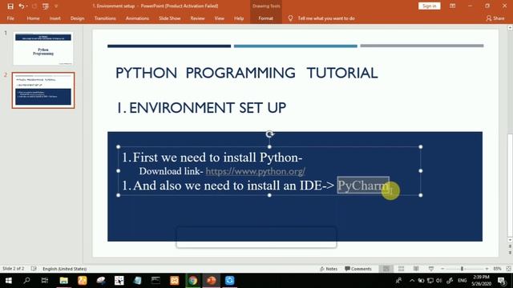This screenshot has height=288, width=513.
Task: Open File Explorer from the taskbar
Action: pyautogui.click(x=64, y=281)
